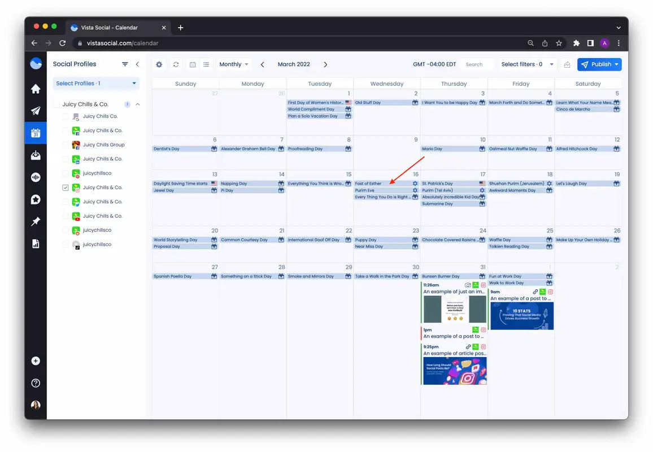The image size is (653, 452).
Task: Open the Home icon in left sidebar
Action: pos(36,89)
